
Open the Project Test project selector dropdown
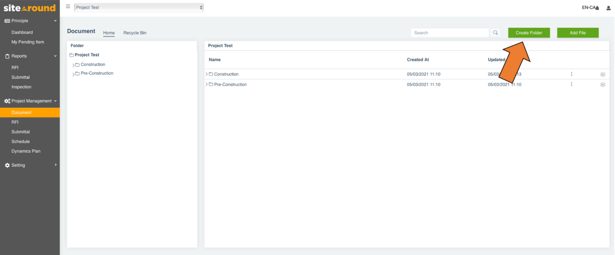pyautogui.click(x=138, y=7)
